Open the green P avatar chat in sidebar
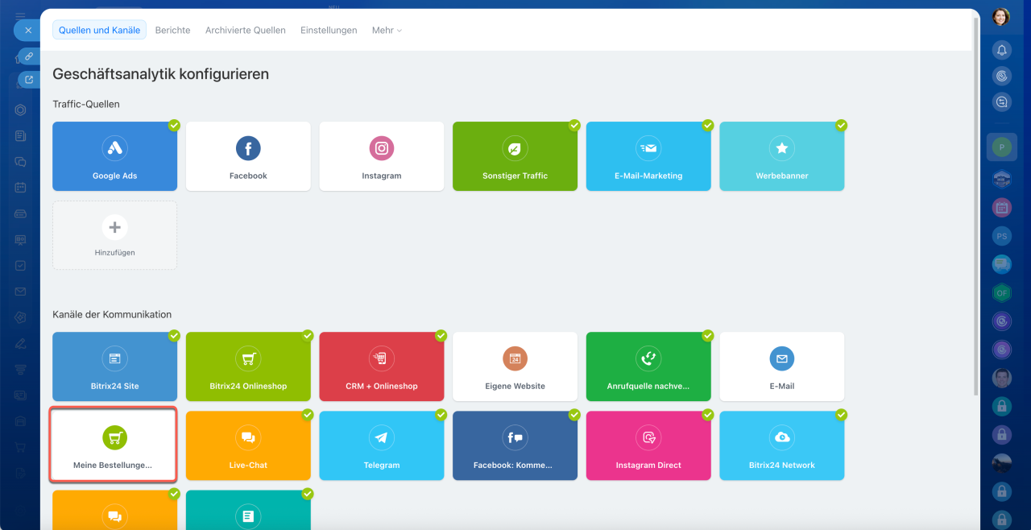Image resolution: width=1031 pixels, height=530 pixels. click(x=1002, y=147)
